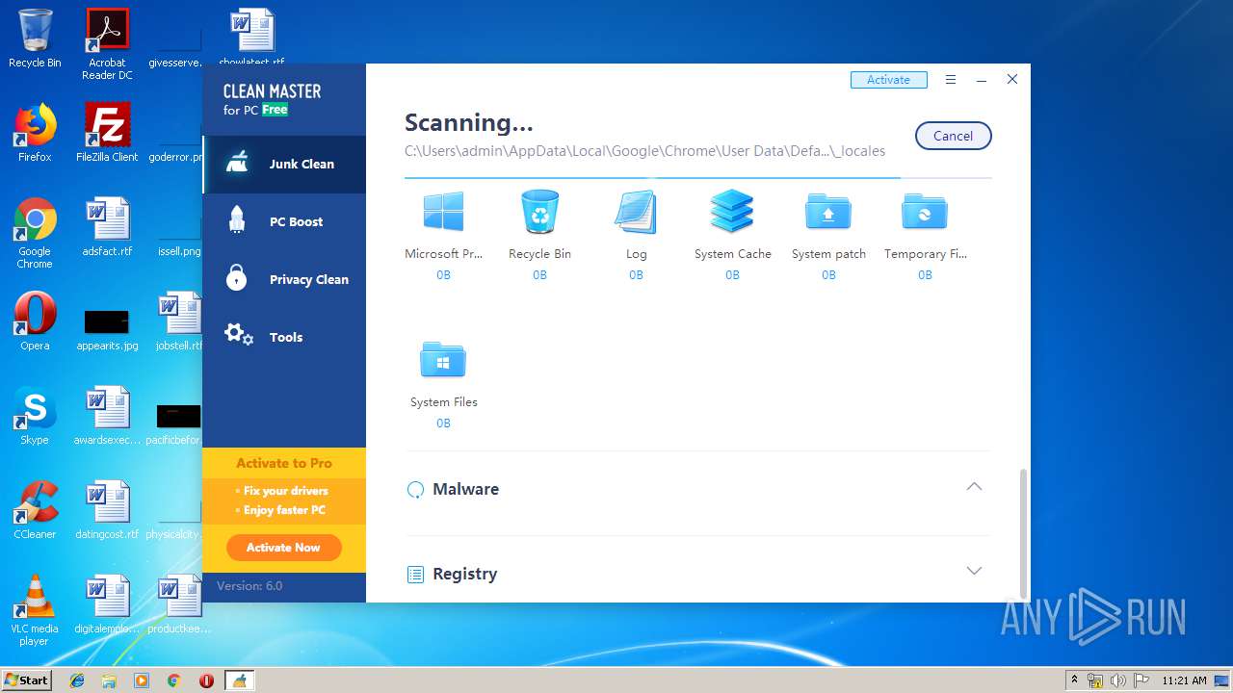Click the Activate to Pro banner heading
Screen dimensions: 1233x693
pos(284,463)
